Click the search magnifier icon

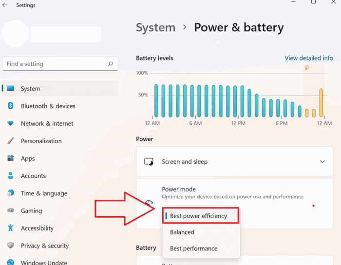[111, 64]
